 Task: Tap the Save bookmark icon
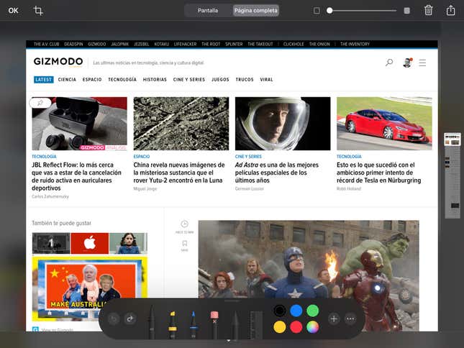185,245
